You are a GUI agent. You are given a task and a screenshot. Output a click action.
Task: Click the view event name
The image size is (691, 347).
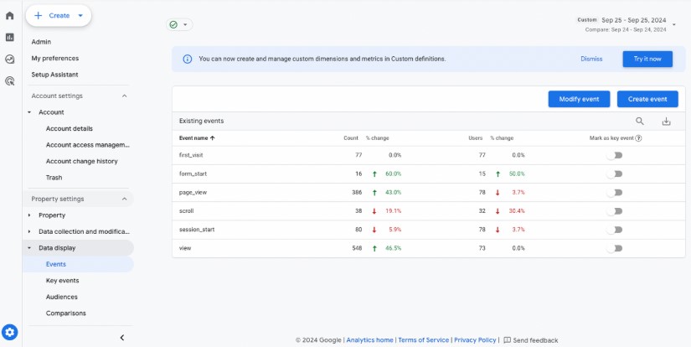185,248
